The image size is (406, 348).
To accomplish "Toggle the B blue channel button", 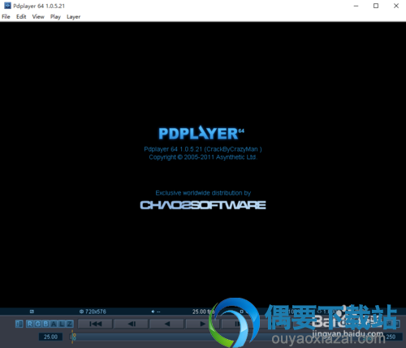I will (45, 324).
